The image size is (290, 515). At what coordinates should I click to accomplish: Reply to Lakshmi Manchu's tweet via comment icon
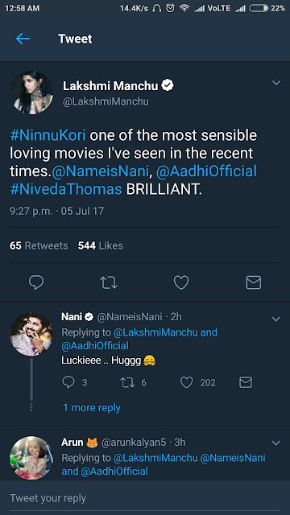coord(36,282)
